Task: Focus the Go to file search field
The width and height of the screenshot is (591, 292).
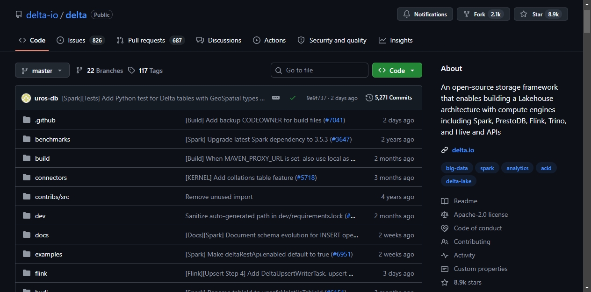Action: tap(319, 70)
